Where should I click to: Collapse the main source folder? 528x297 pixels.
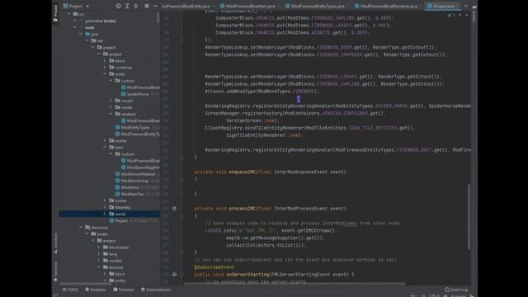tap(75, 27)
